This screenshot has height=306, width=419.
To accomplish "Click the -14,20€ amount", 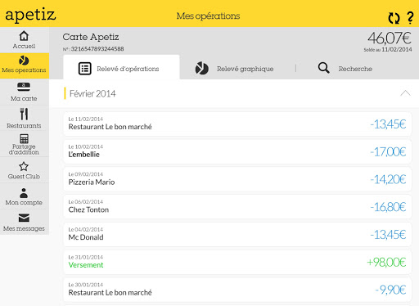I will click(x=388, y=179).
